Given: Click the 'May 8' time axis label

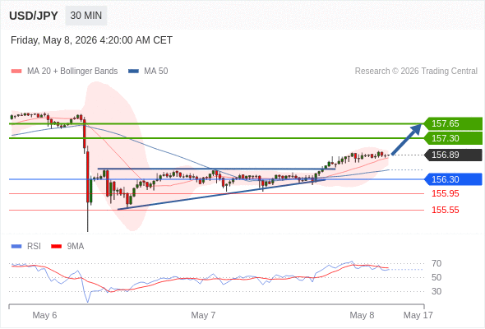Looking at the screenshot, I should (x=362, y=315).
